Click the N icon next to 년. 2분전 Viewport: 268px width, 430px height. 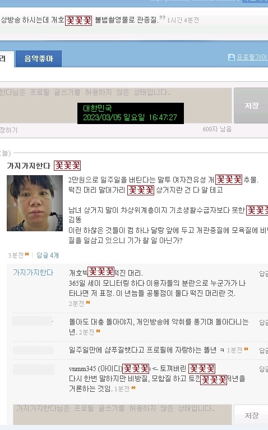point(98,331)
